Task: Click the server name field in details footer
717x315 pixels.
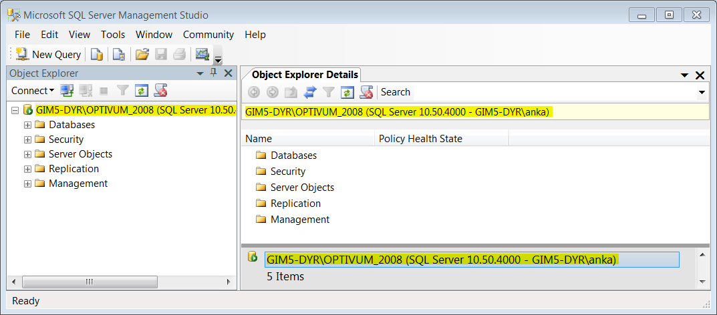Action: 472,260
